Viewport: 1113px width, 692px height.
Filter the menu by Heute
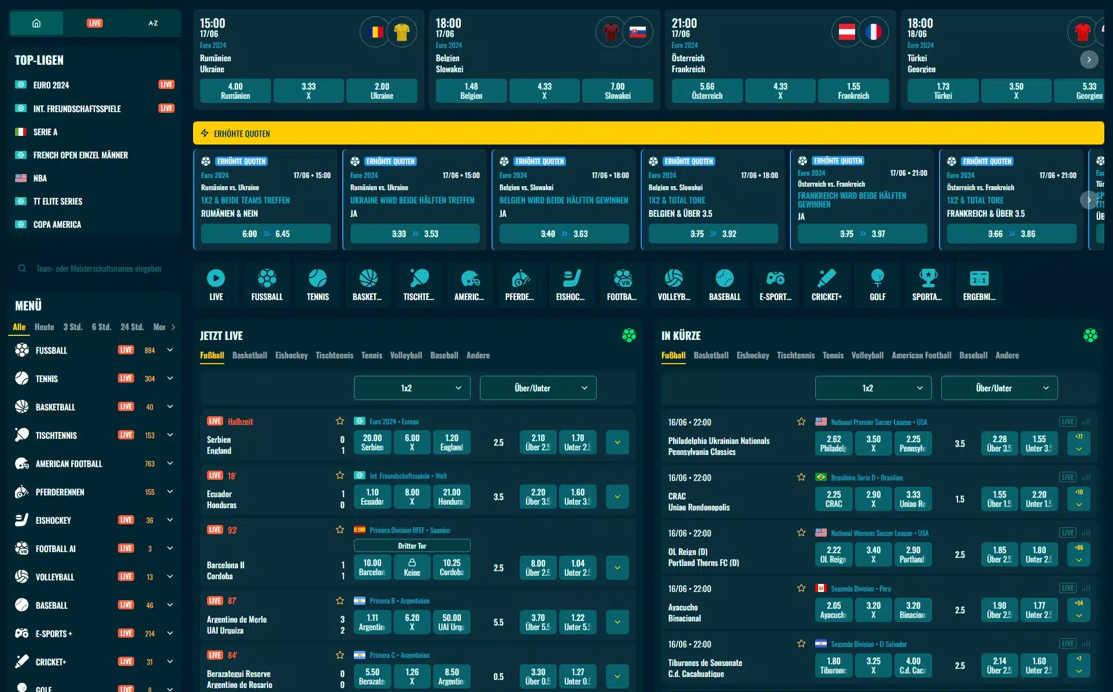[x=44, y=327]
